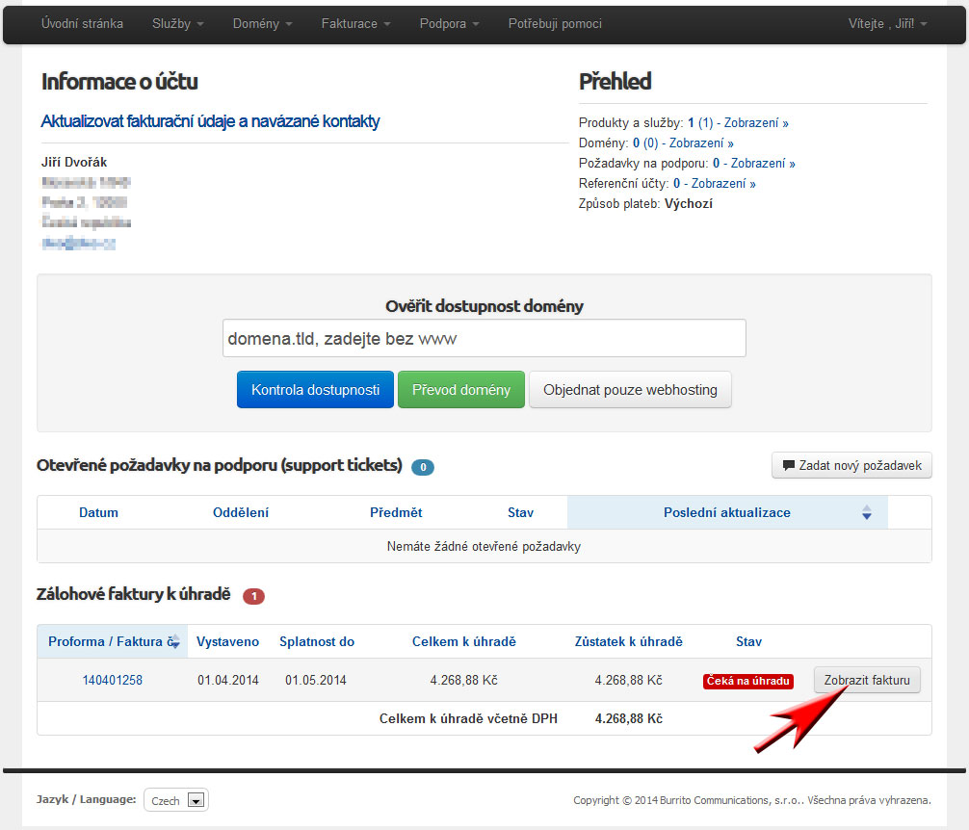
Task: Select Czech language dropdown
Action: [176, 800]
